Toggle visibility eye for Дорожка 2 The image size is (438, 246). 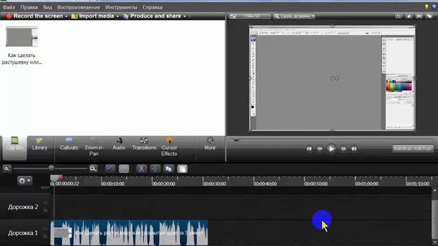(x=45, y=203)
